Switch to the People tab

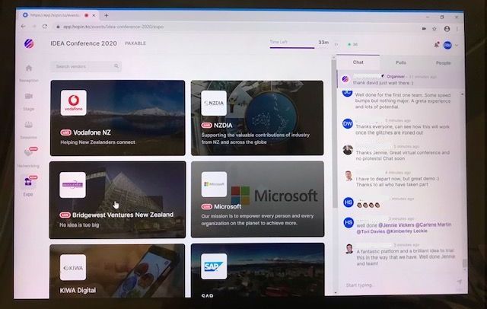443,62
